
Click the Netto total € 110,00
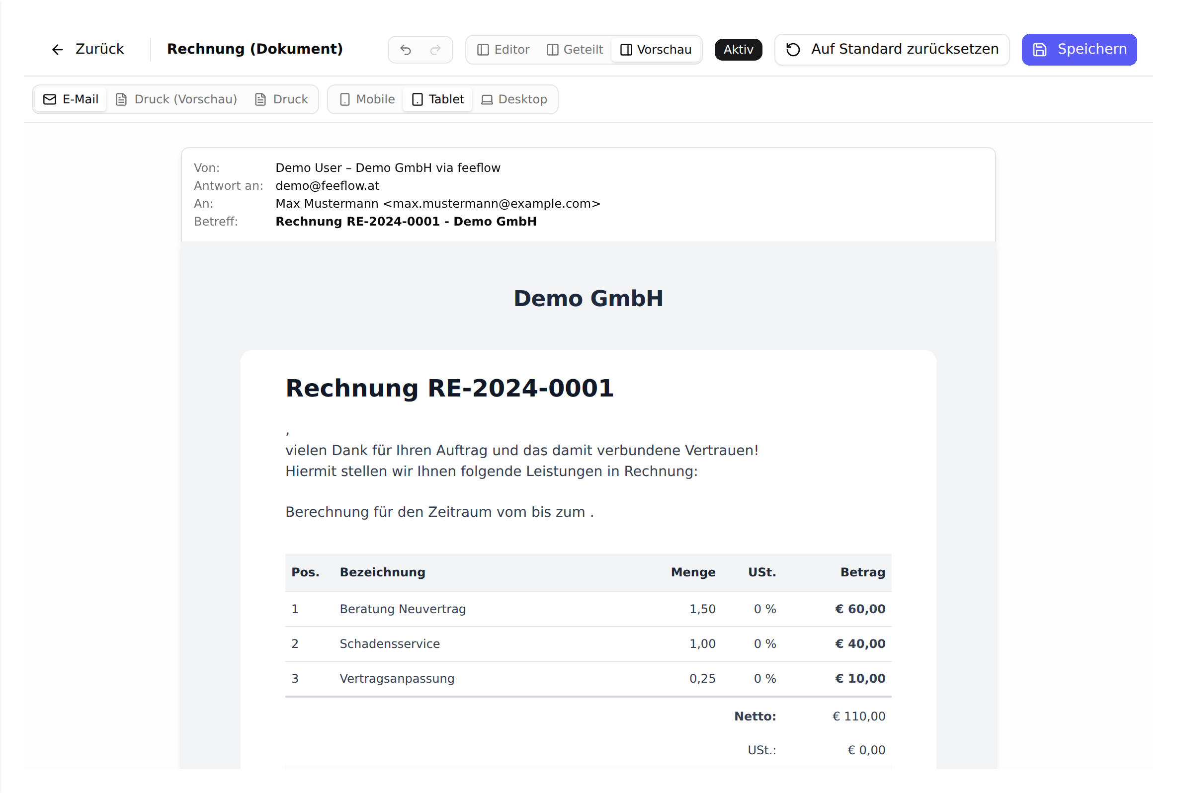(859, 716)
